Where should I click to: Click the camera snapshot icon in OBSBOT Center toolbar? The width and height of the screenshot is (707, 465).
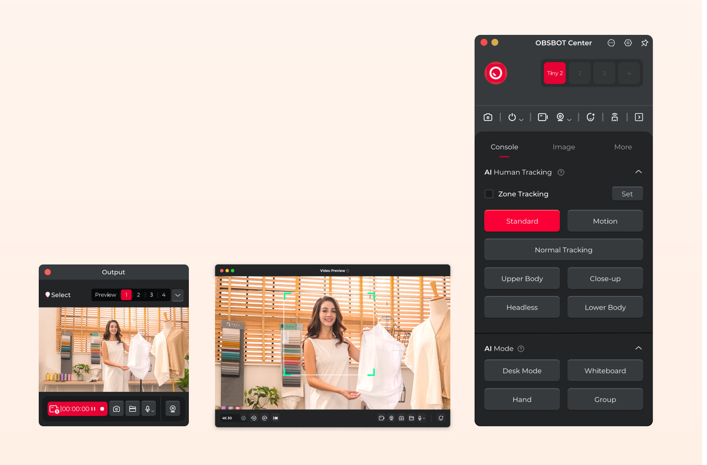[x=488, y=117]
